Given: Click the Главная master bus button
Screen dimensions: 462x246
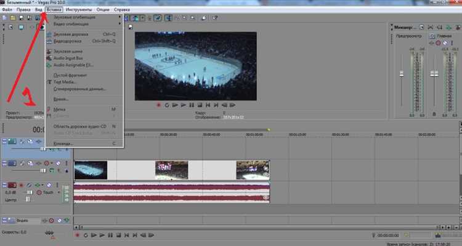Looking at the screenshot, I should [x=432, y=36].
